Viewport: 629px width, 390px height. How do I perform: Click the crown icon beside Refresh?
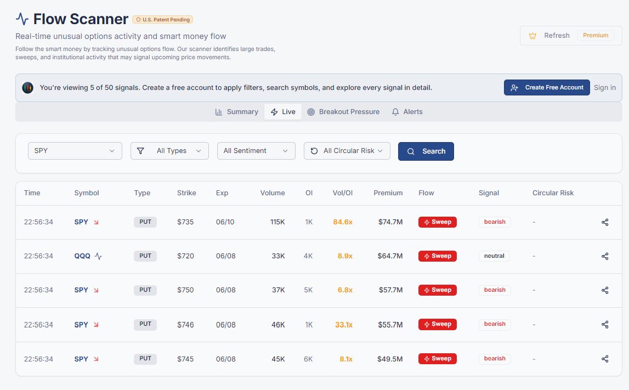532,36
